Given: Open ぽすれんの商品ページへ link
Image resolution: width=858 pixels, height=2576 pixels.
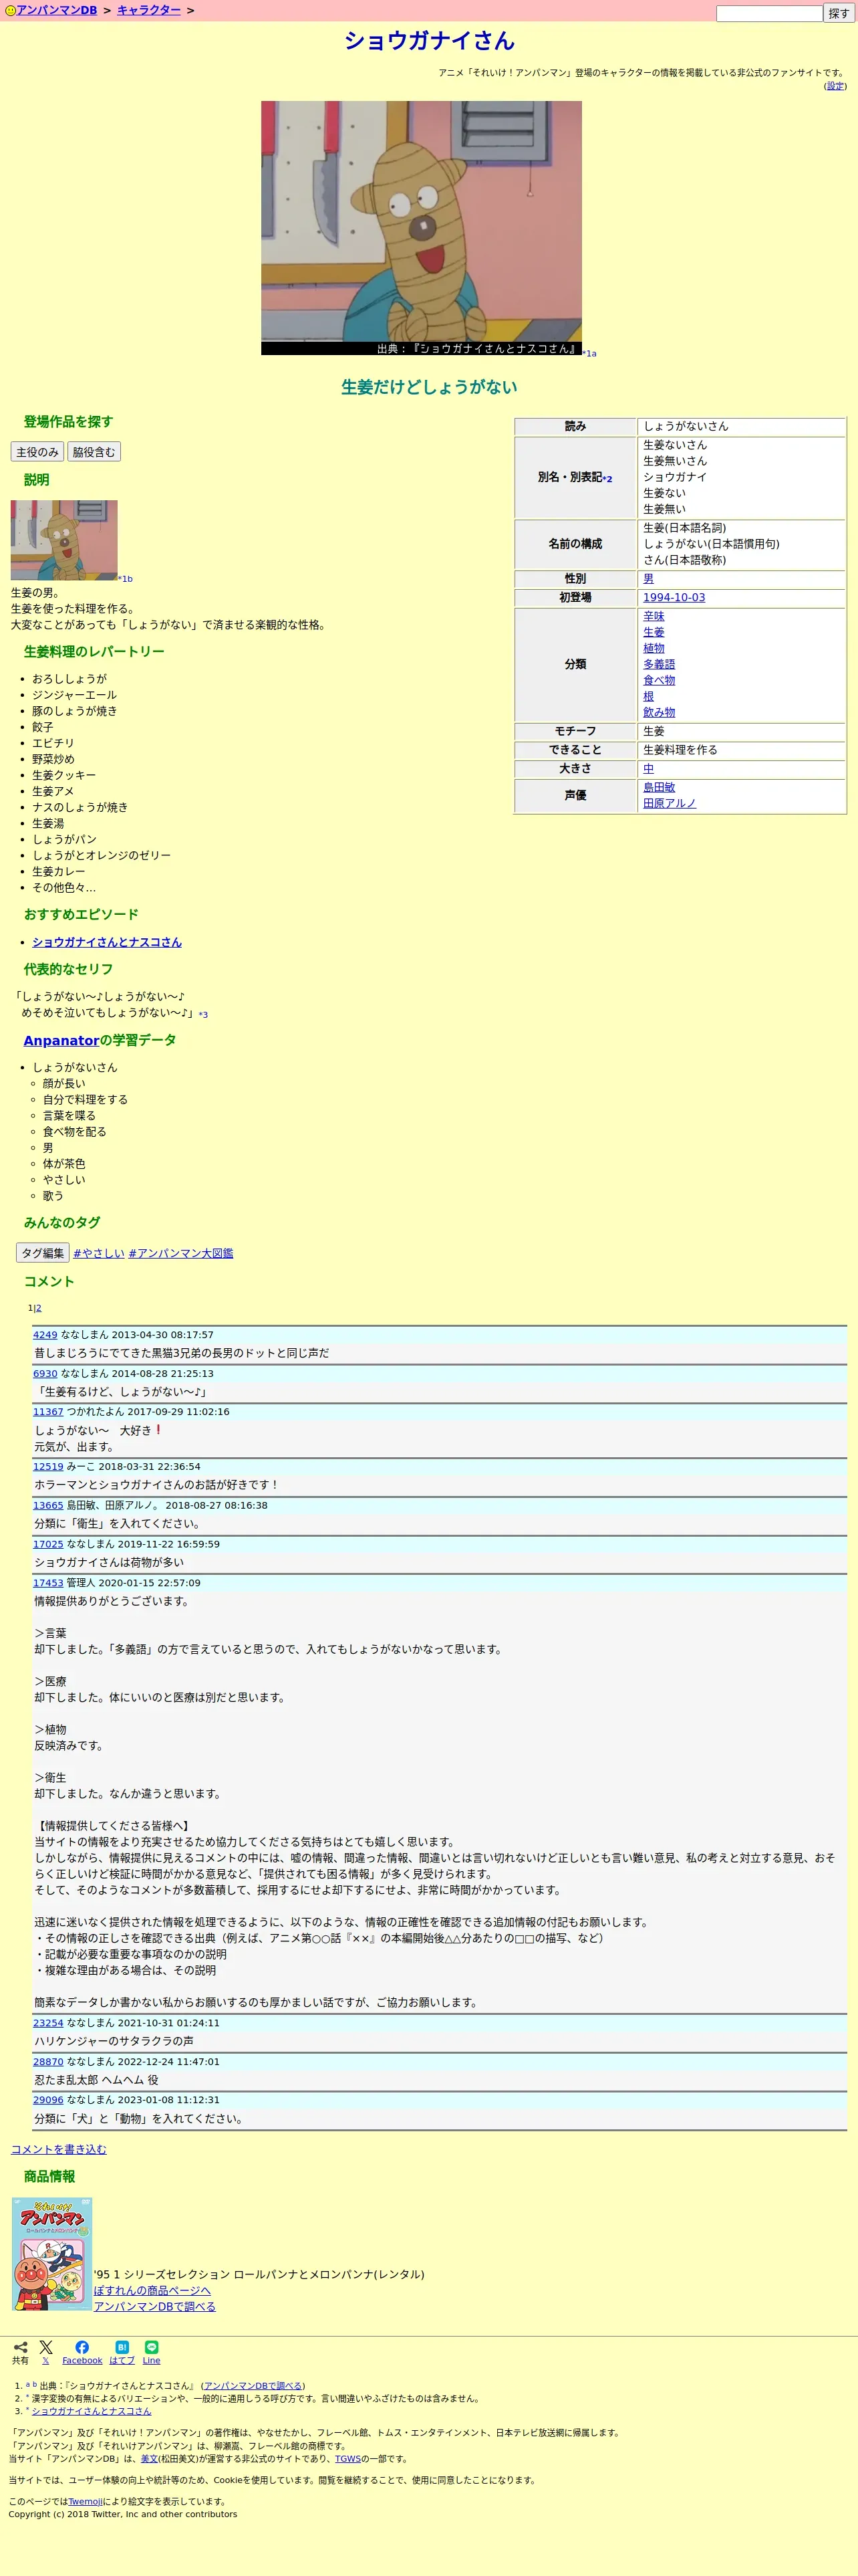Looking at the screenshot, I should click(152, 2290).
